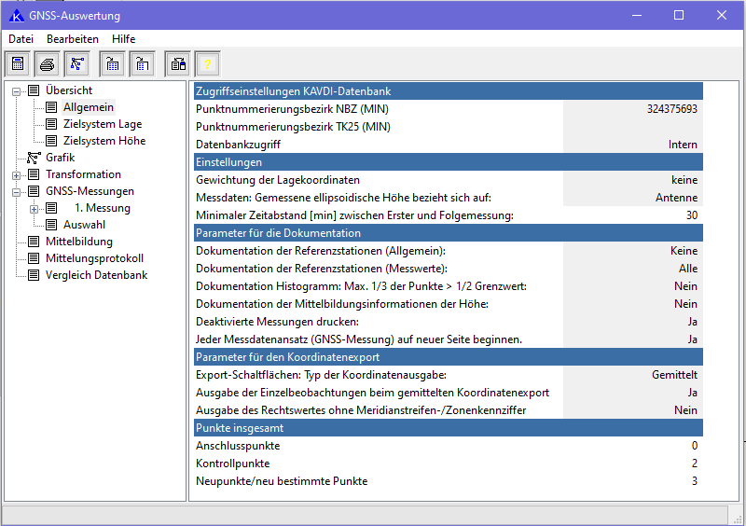Open Vergleich Datenbank tree entry
746x526 pixels.
coord(96,275)
